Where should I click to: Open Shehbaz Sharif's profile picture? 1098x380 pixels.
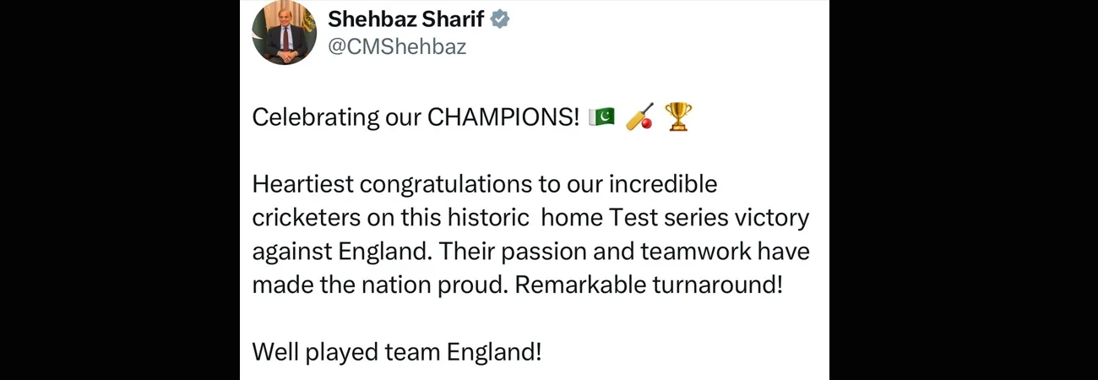[284, 34]
